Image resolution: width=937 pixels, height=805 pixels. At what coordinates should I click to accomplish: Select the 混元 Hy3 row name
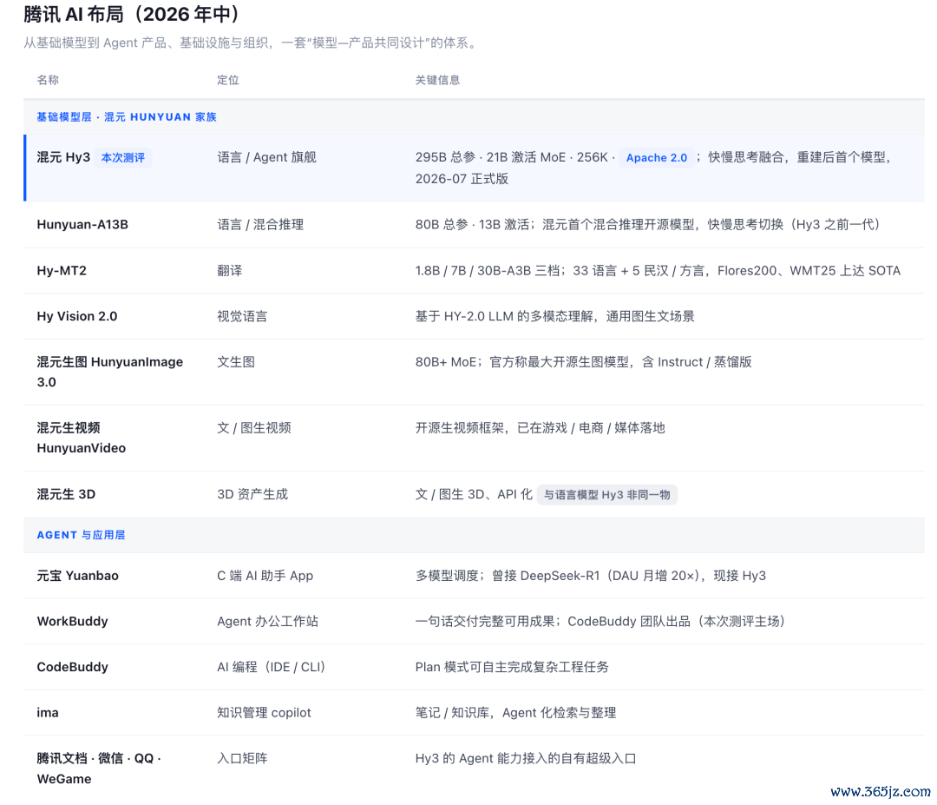coord(63,157)
